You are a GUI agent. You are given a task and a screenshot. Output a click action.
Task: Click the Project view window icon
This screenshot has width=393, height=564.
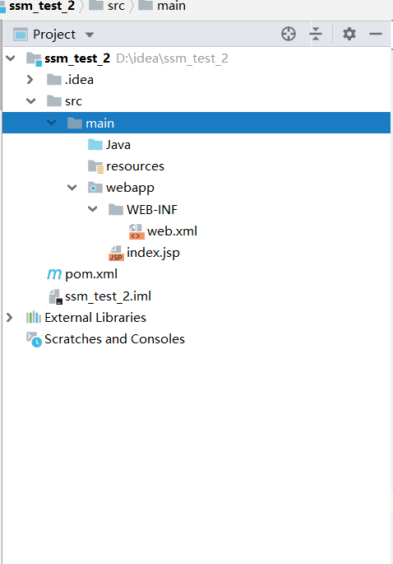coord(20,35)
